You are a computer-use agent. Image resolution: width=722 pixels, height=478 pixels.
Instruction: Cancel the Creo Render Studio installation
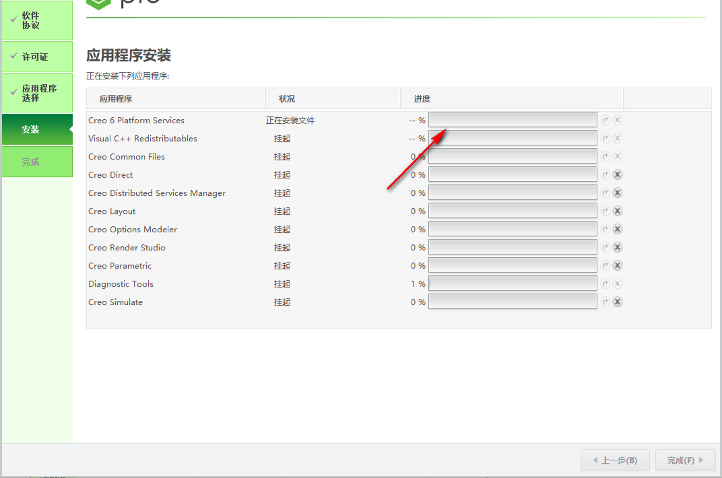click(618, 247)
